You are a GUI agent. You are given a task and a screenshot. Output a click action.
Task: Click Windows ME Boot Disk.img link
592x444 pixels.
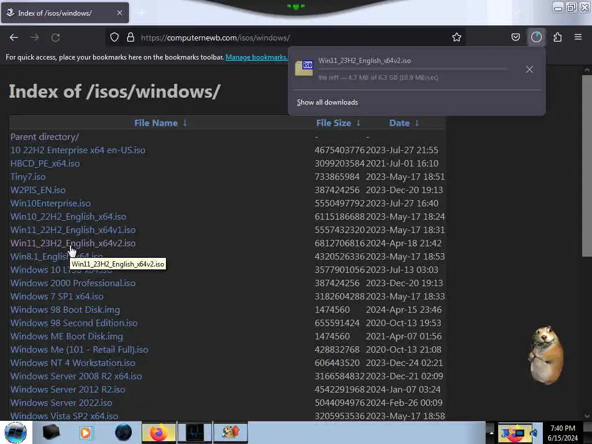point(67,336)
